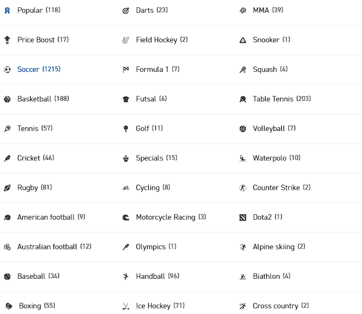Click the Ice Hockey sticks icon
Image resolution: width=362 pixels, height=314 pixels.
(126, 306)
